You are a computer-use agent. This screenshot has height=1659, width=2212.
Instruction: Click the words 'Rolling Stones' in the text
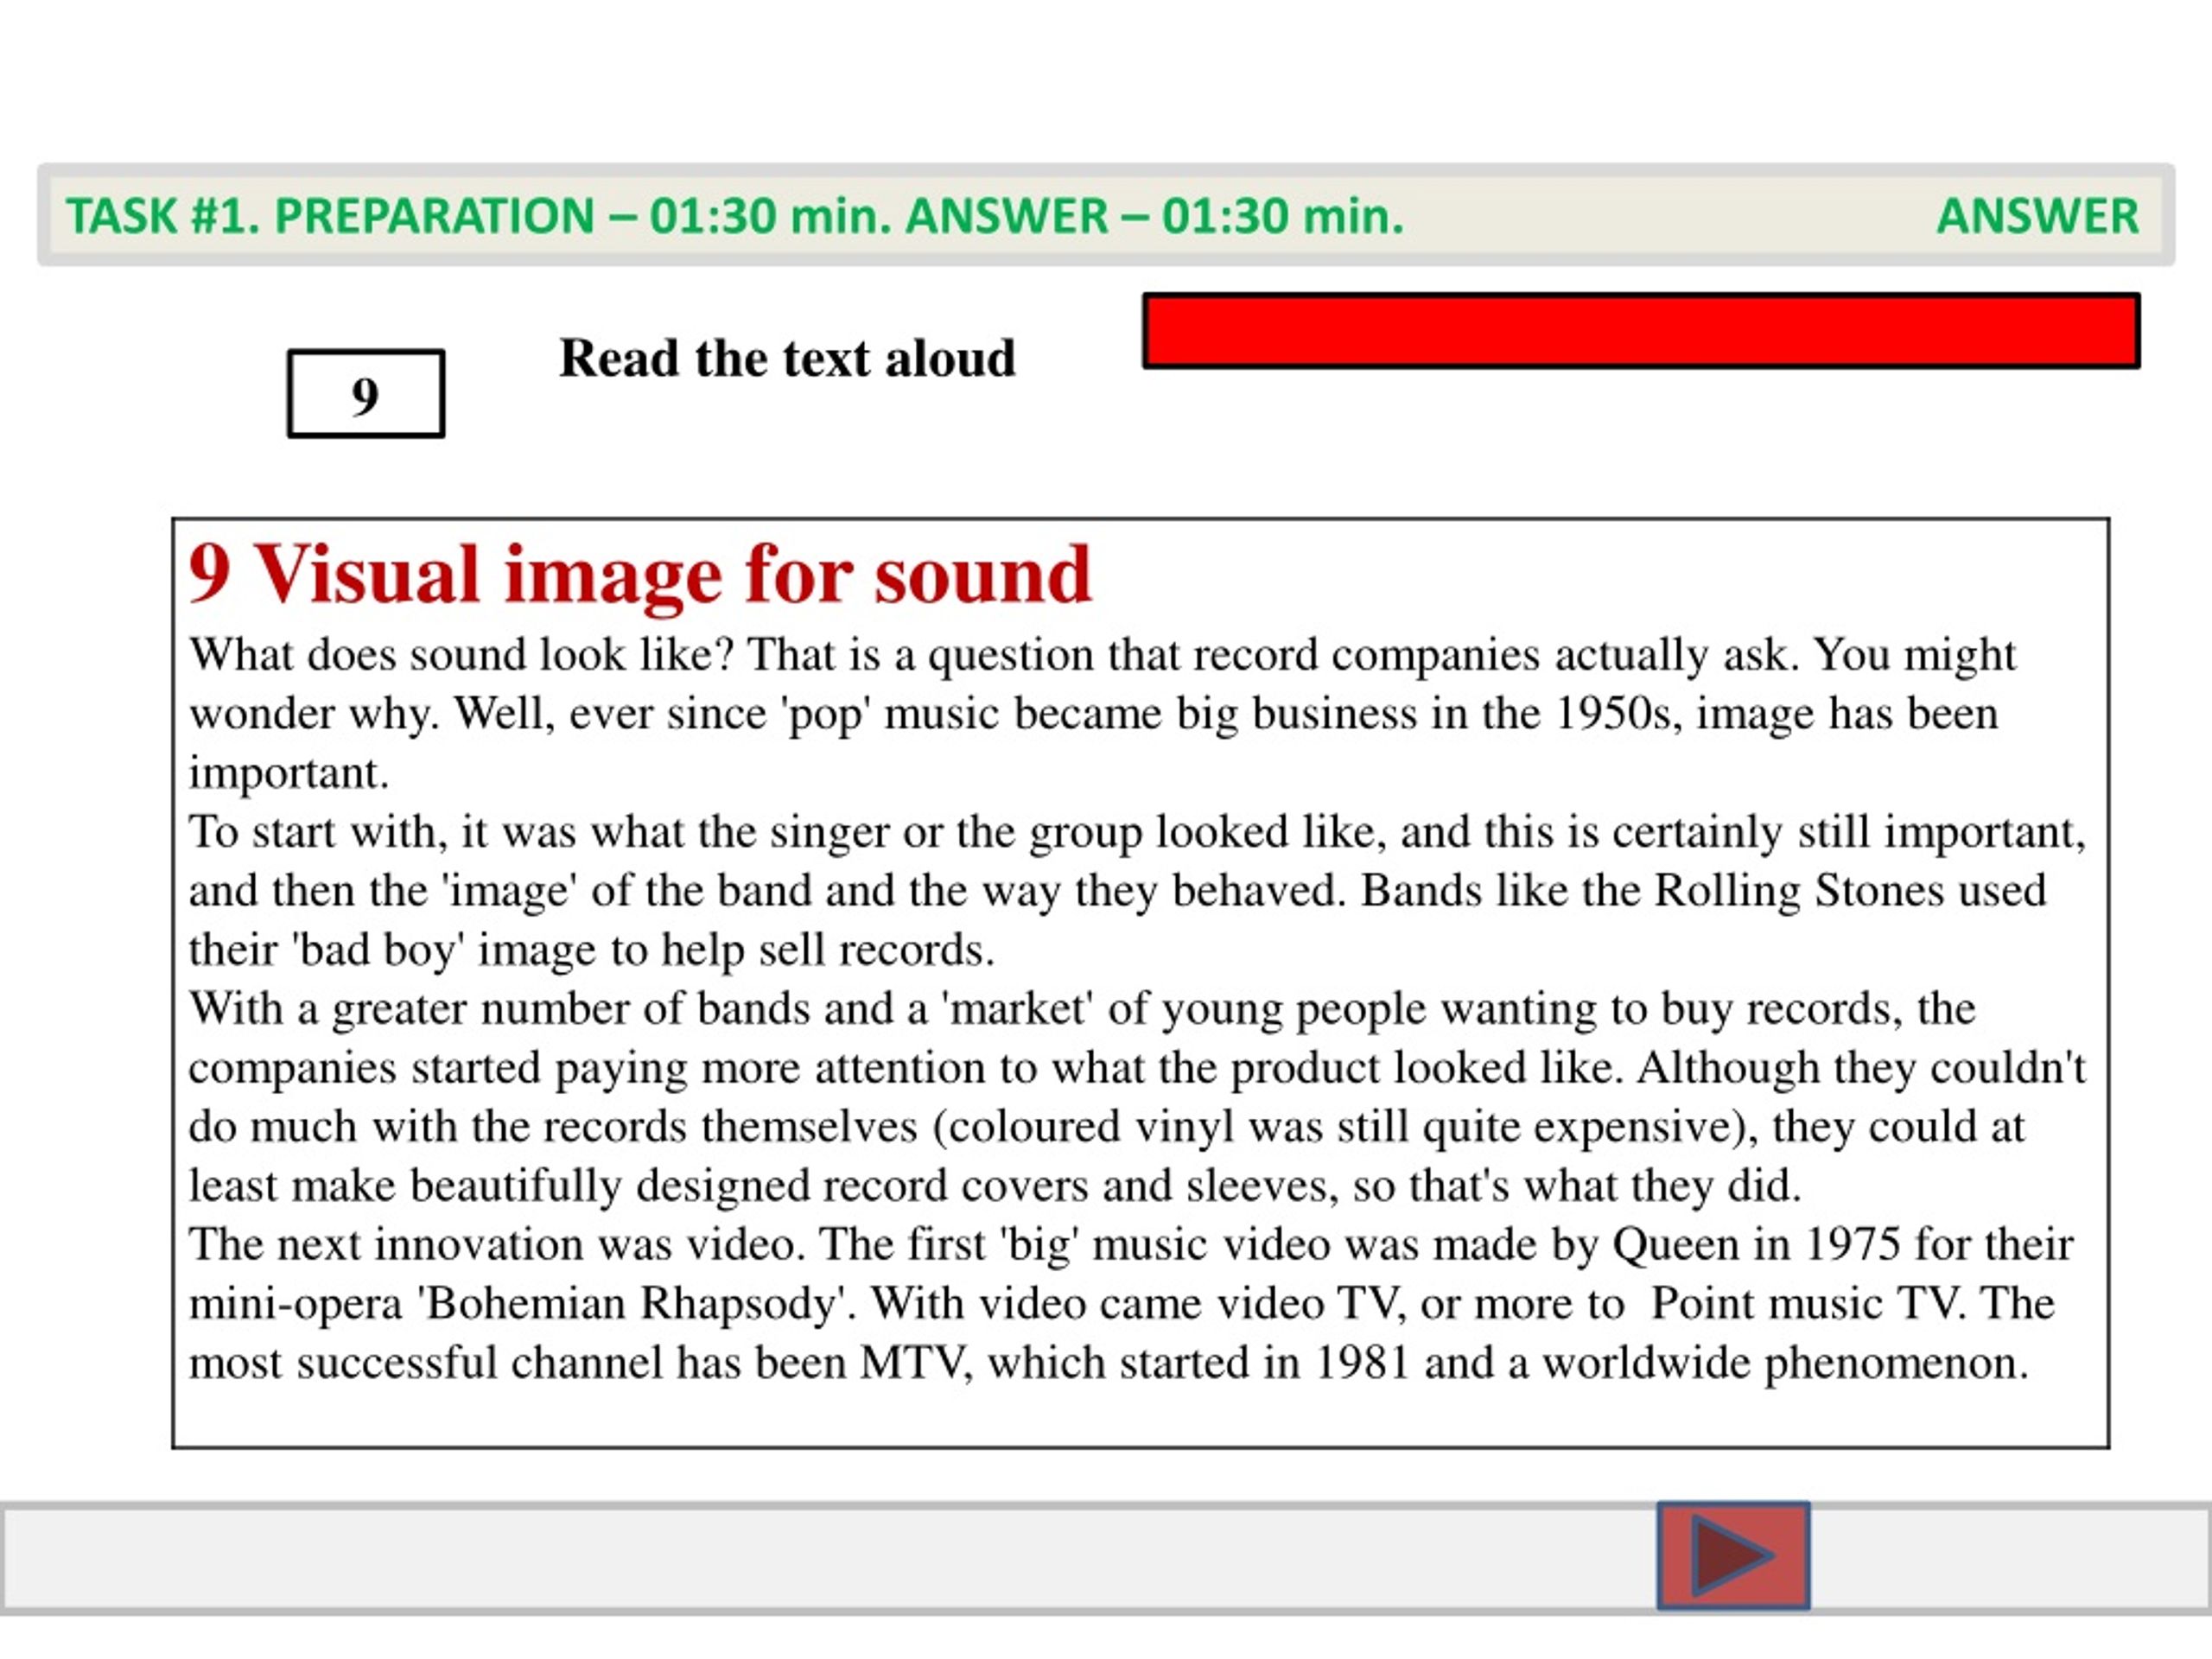coord(1799,890)
